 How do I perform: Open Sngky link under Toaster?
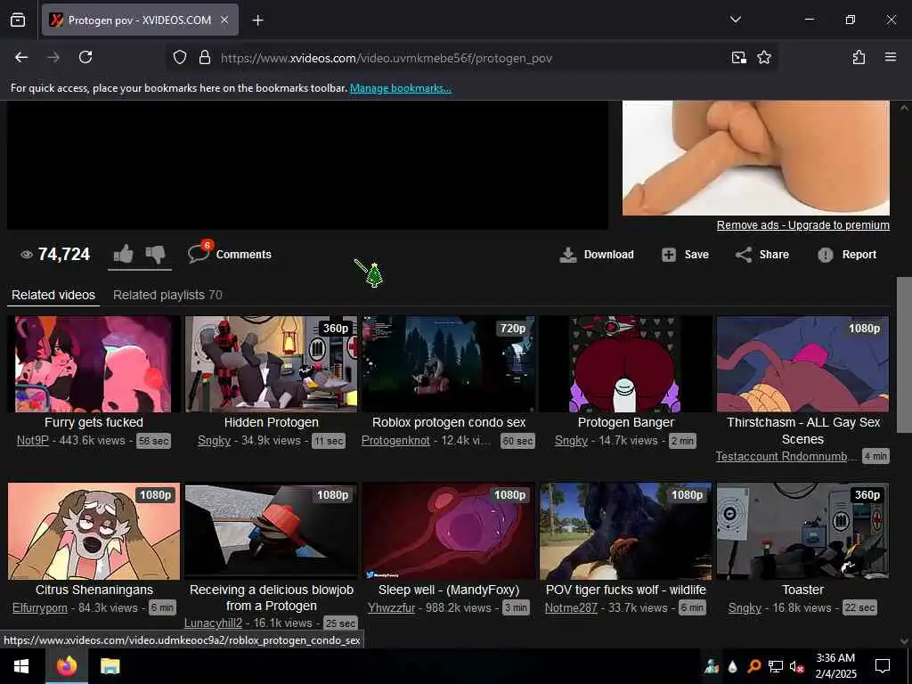745,607
